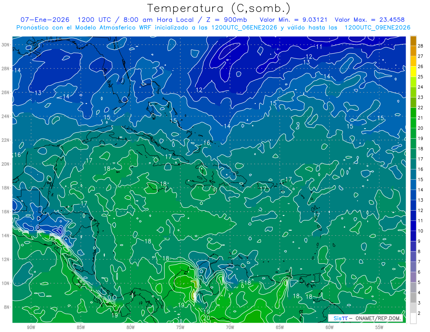430x332 pixels.
Task: Click the color bar legend value '28'
Action: pyautogui.click(x=420, y=46)
